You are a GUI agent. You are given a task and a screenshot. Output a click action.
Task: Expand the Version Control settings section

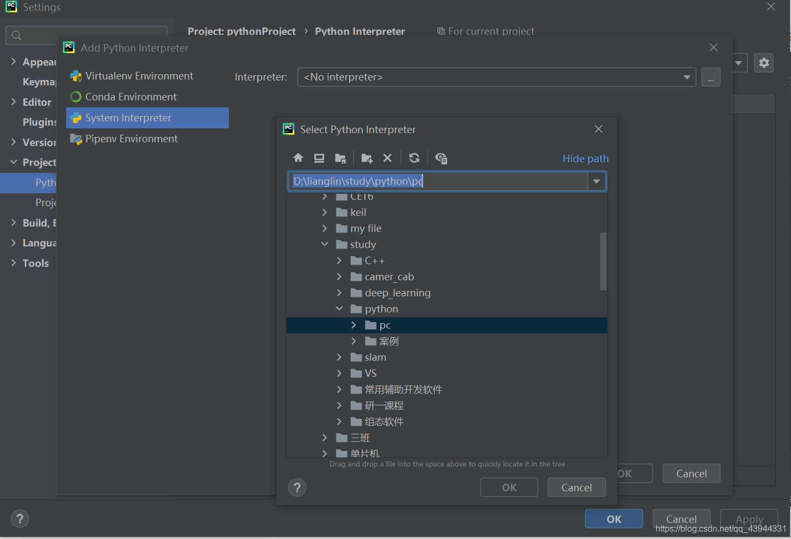[13, 142]
